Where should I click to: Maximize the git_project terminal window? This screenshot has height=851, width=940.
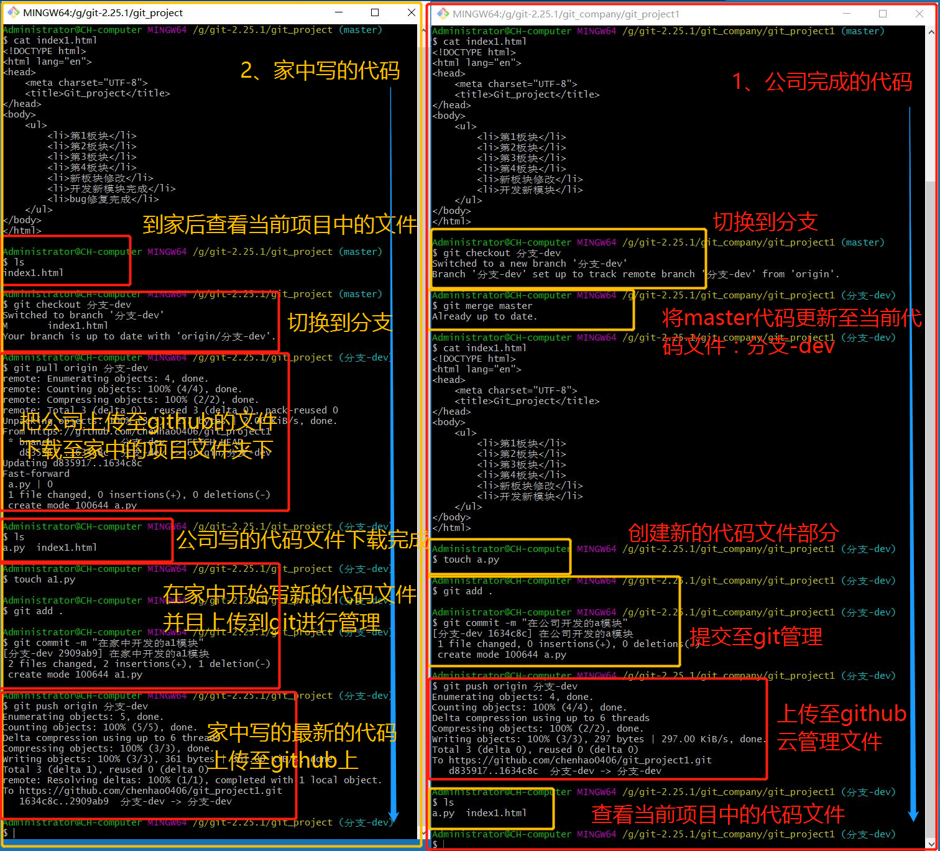tap(375, 12)
